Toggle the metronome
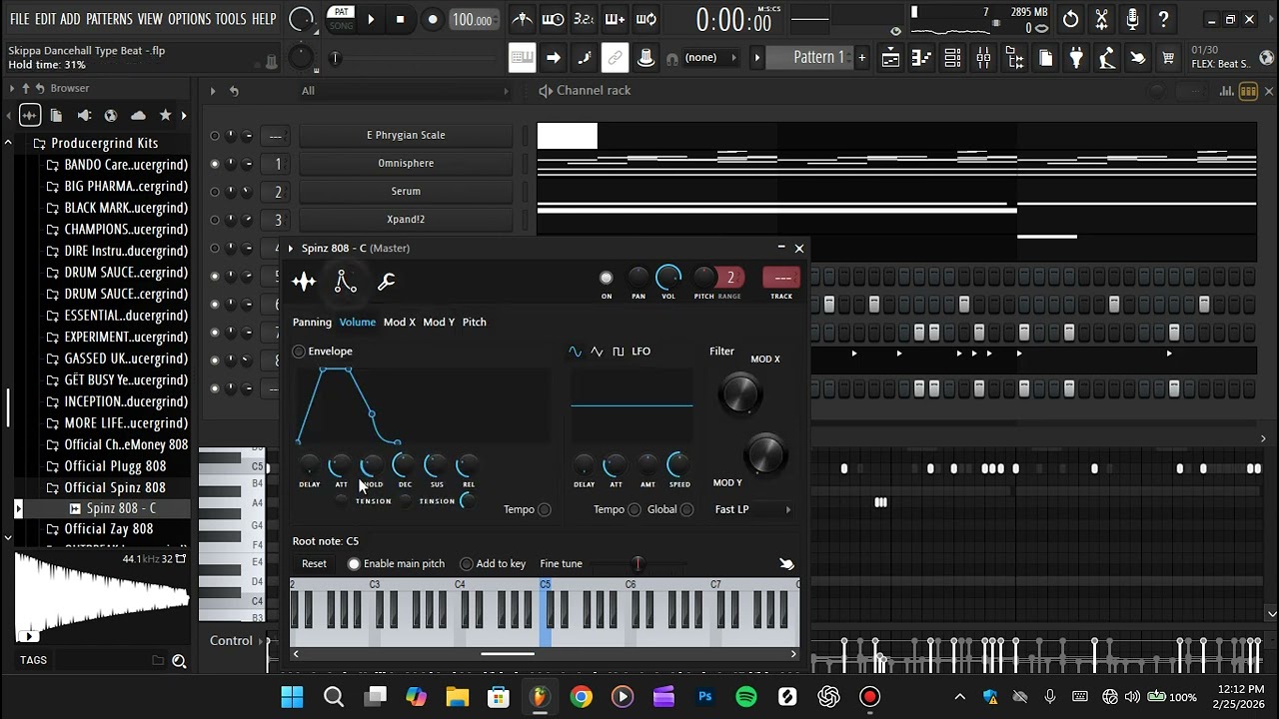The width and height of the screenshot is (1279, 719). pyautogui.click(x=522, y=19)
